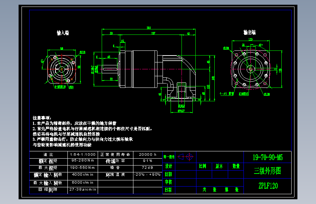Click the 最大输入转数 cell

click(x=48, y=183)
